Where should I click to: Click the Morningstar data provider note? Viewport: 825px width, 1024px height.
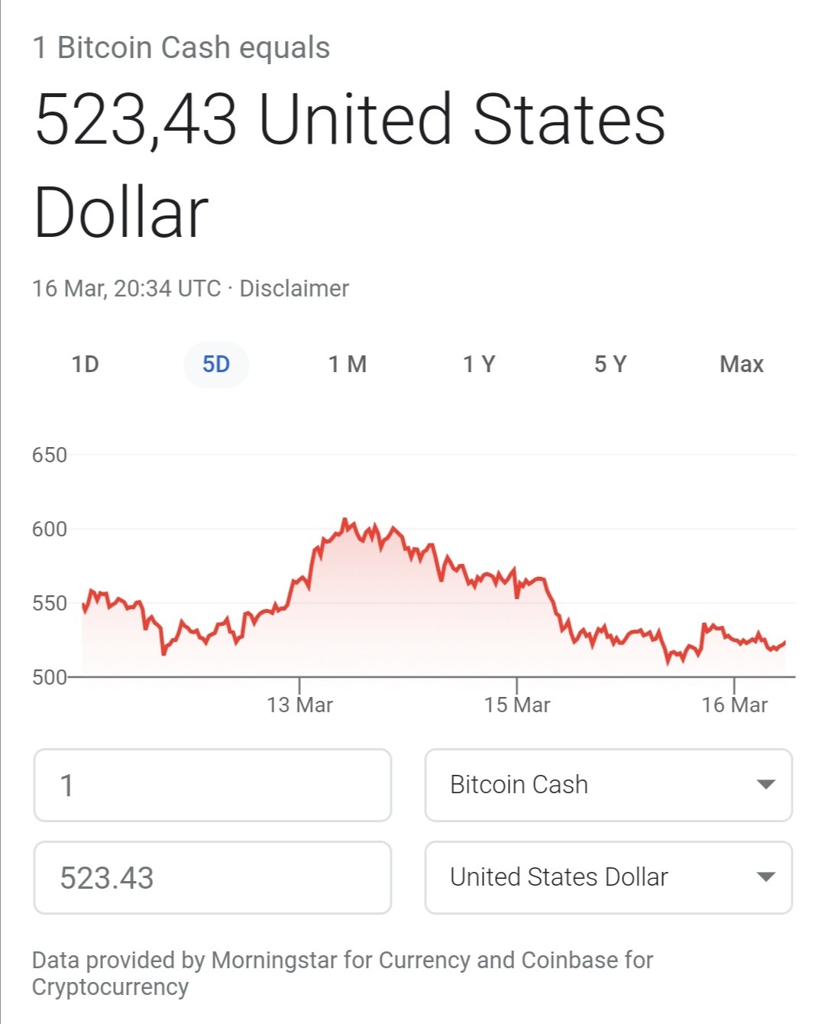342,974
